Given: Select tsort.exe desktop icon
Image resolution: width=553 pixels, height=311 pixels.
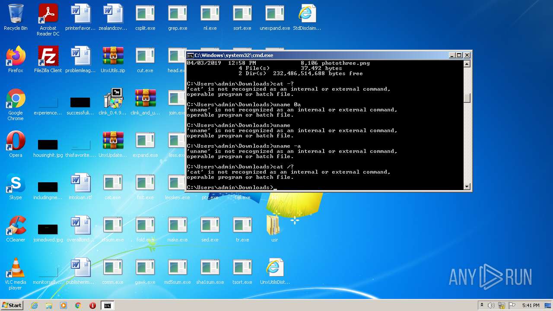Looking at the screenshot, I should (x=242, y=271).
